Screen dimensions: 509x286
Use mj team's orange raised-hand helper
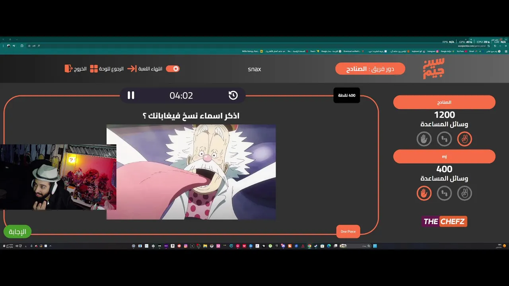tap(424, 193)
